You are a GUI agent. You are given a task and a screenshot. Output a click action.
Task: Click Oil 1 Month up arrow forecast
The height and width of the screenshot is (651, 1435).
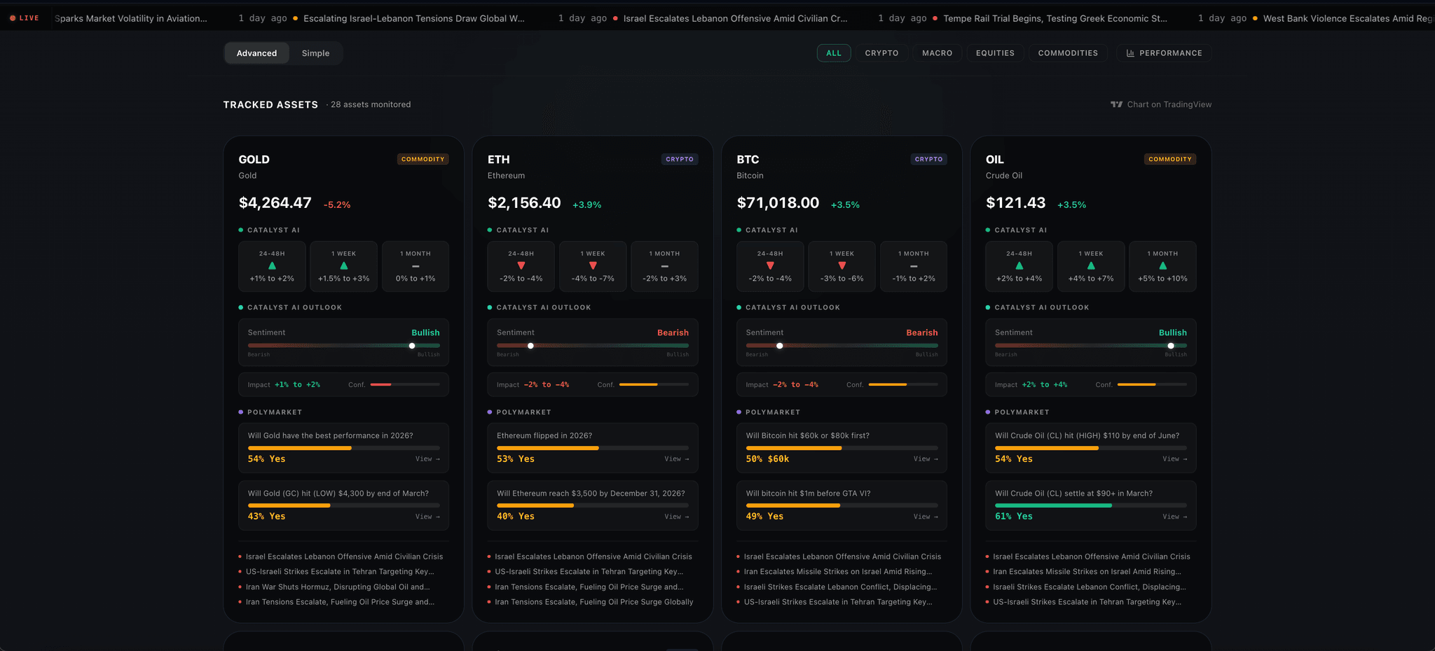[x=1163, y=266]
